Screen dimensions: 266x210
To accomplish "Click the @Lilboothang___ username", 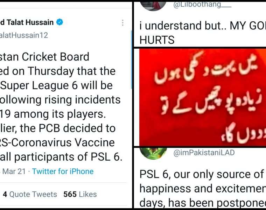I will click(x=202, y=5).
